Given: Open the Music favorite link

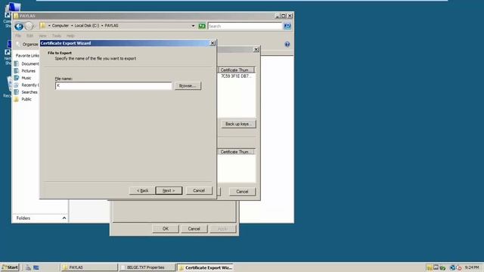Looking at the screenshot, I should (x=23, y=78).
